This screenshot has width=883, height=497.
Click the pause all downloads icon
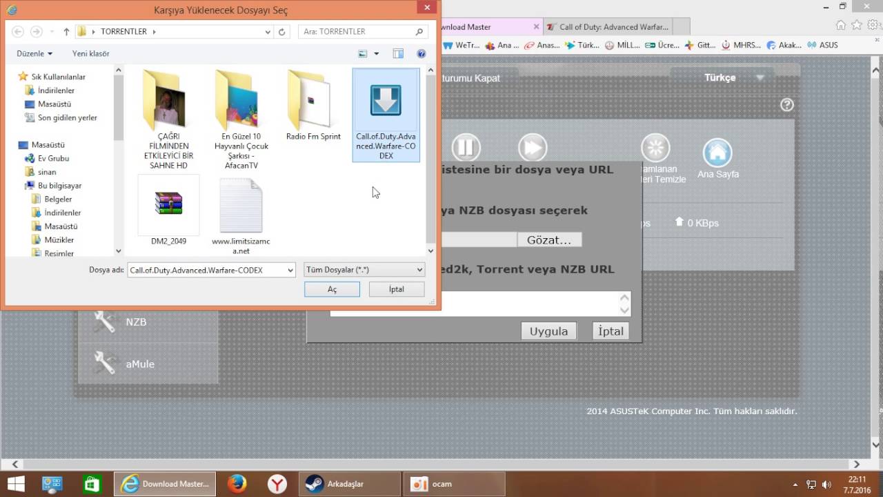point(466,147)
